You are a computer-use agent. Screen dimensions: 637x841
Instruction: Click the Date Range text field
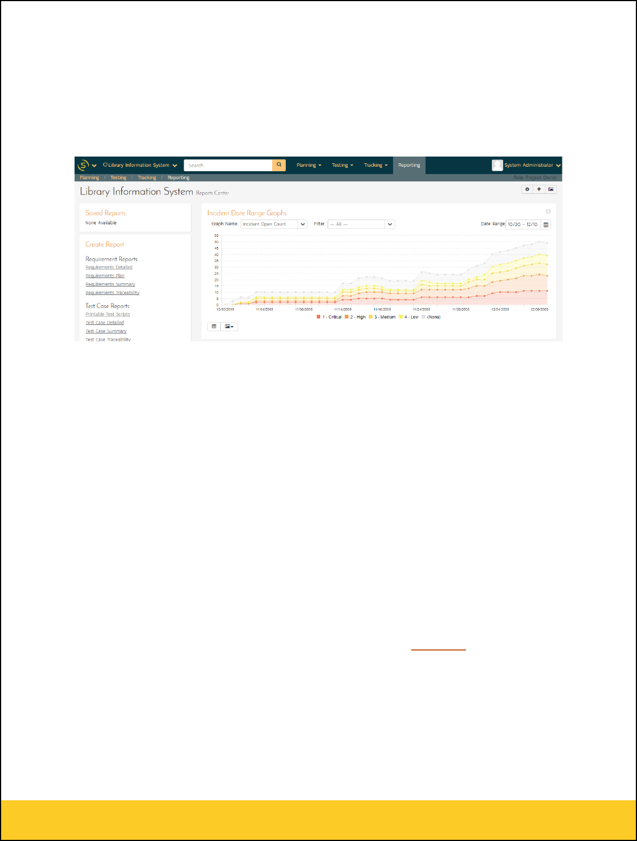click(523, 224)
